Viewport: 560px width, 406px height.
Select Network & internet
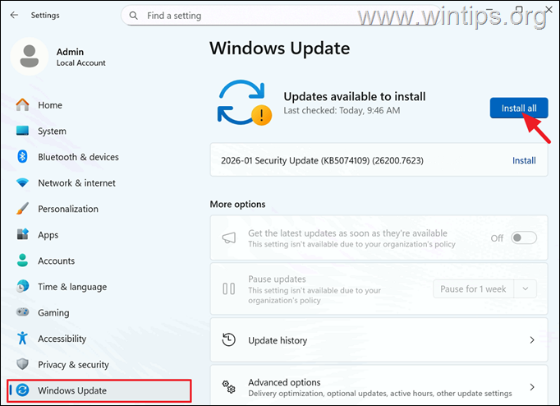pyautogui.click(x=99, y=183)
